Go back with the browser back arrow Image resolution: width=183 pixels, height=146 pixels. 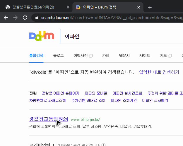click(6, 18)
